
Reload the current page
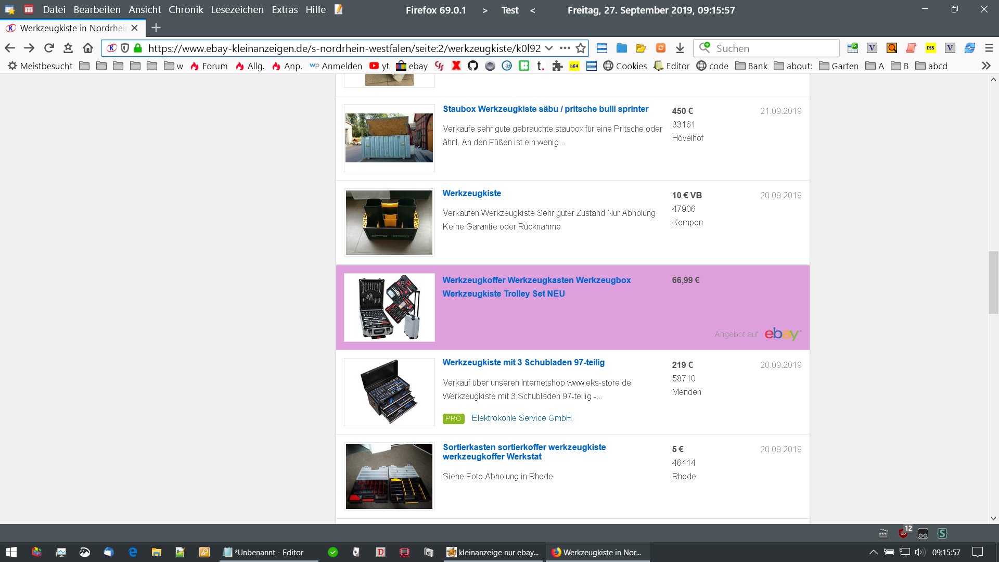[49, 48]
